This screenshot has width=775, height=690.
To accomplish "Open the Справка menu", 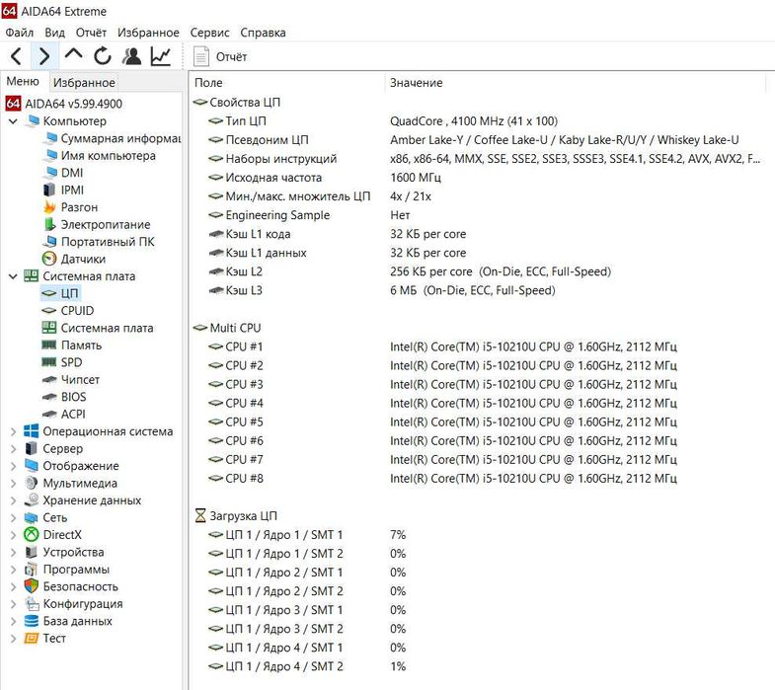I will click(263, 33).
